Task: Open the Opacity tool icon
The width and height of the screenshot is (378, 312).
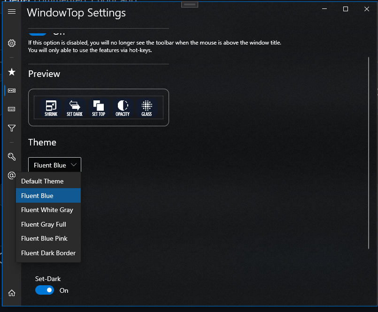Action: tap(122, 107)
